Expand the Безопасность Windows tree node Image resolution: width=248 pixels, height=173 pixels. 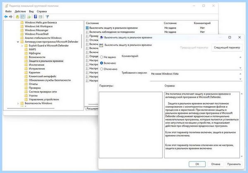[x=18, y=103]
